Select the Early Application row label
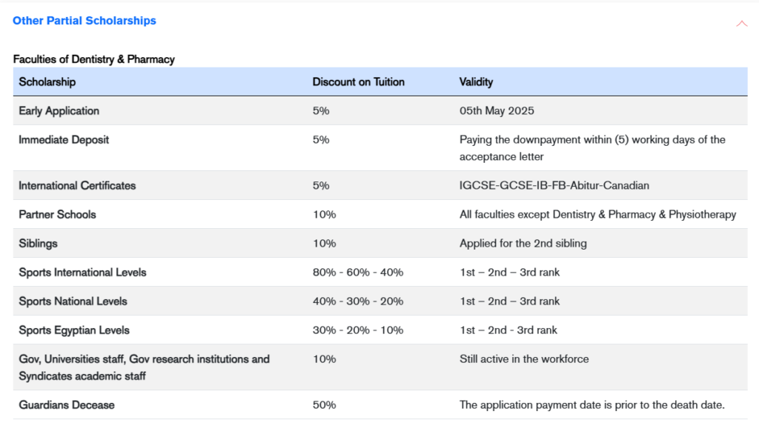The image size is (759, 440). pyautogui.click(x=59, y=111)
